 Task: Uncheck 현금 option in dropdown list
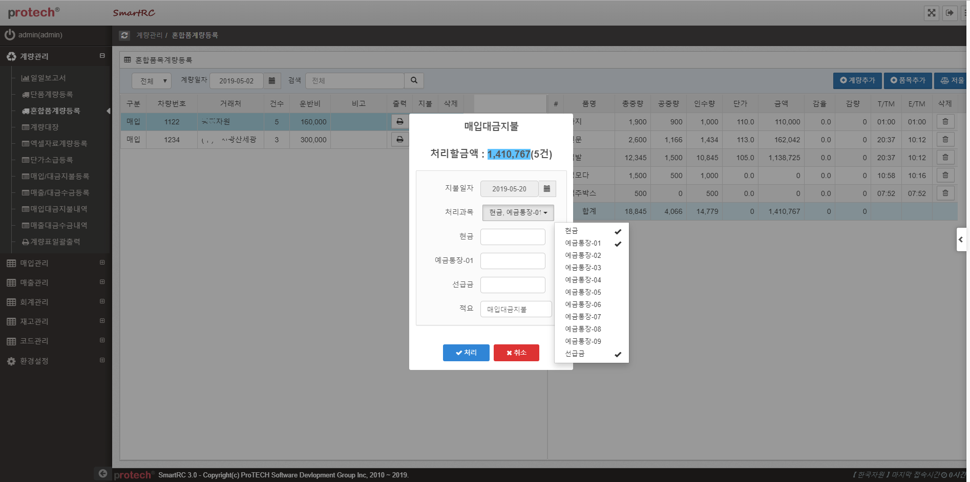592,231
